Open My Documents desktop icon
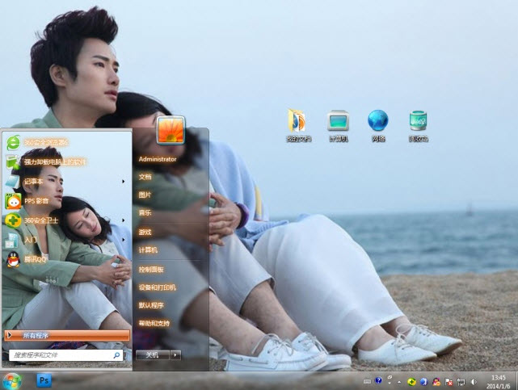 coord(298,126)
